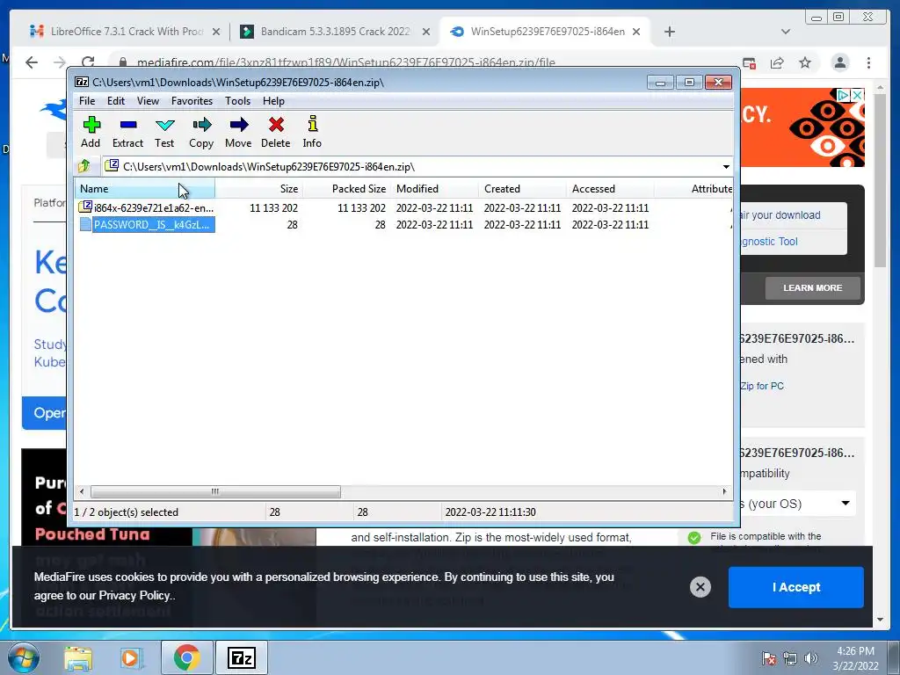Click the volume speaker tray icon

coord(811,658)
